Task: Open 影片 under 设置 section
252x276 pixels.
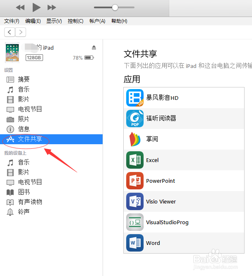Action: coord(51,99)
